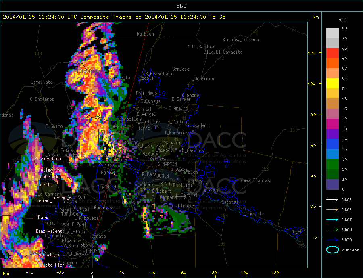Click the 'Chapanay' map label
This screenshot has height=278, width=363.
(x=172, y=143)
